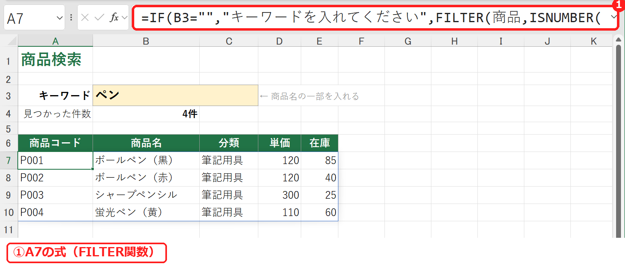This screenshot has width=625, height=266.
Task: Click the 商品コード table header
Action: pyautogui.click(x=55, y=143)
